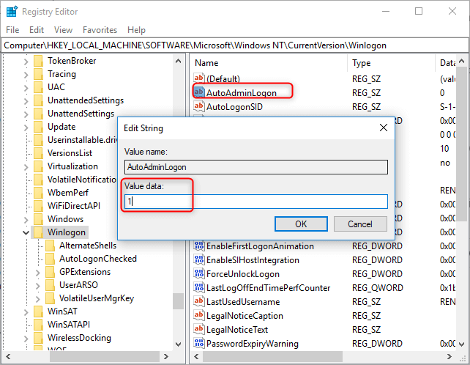
Task: Collapse the Winlogon tree node
Action: pos(26,232)
